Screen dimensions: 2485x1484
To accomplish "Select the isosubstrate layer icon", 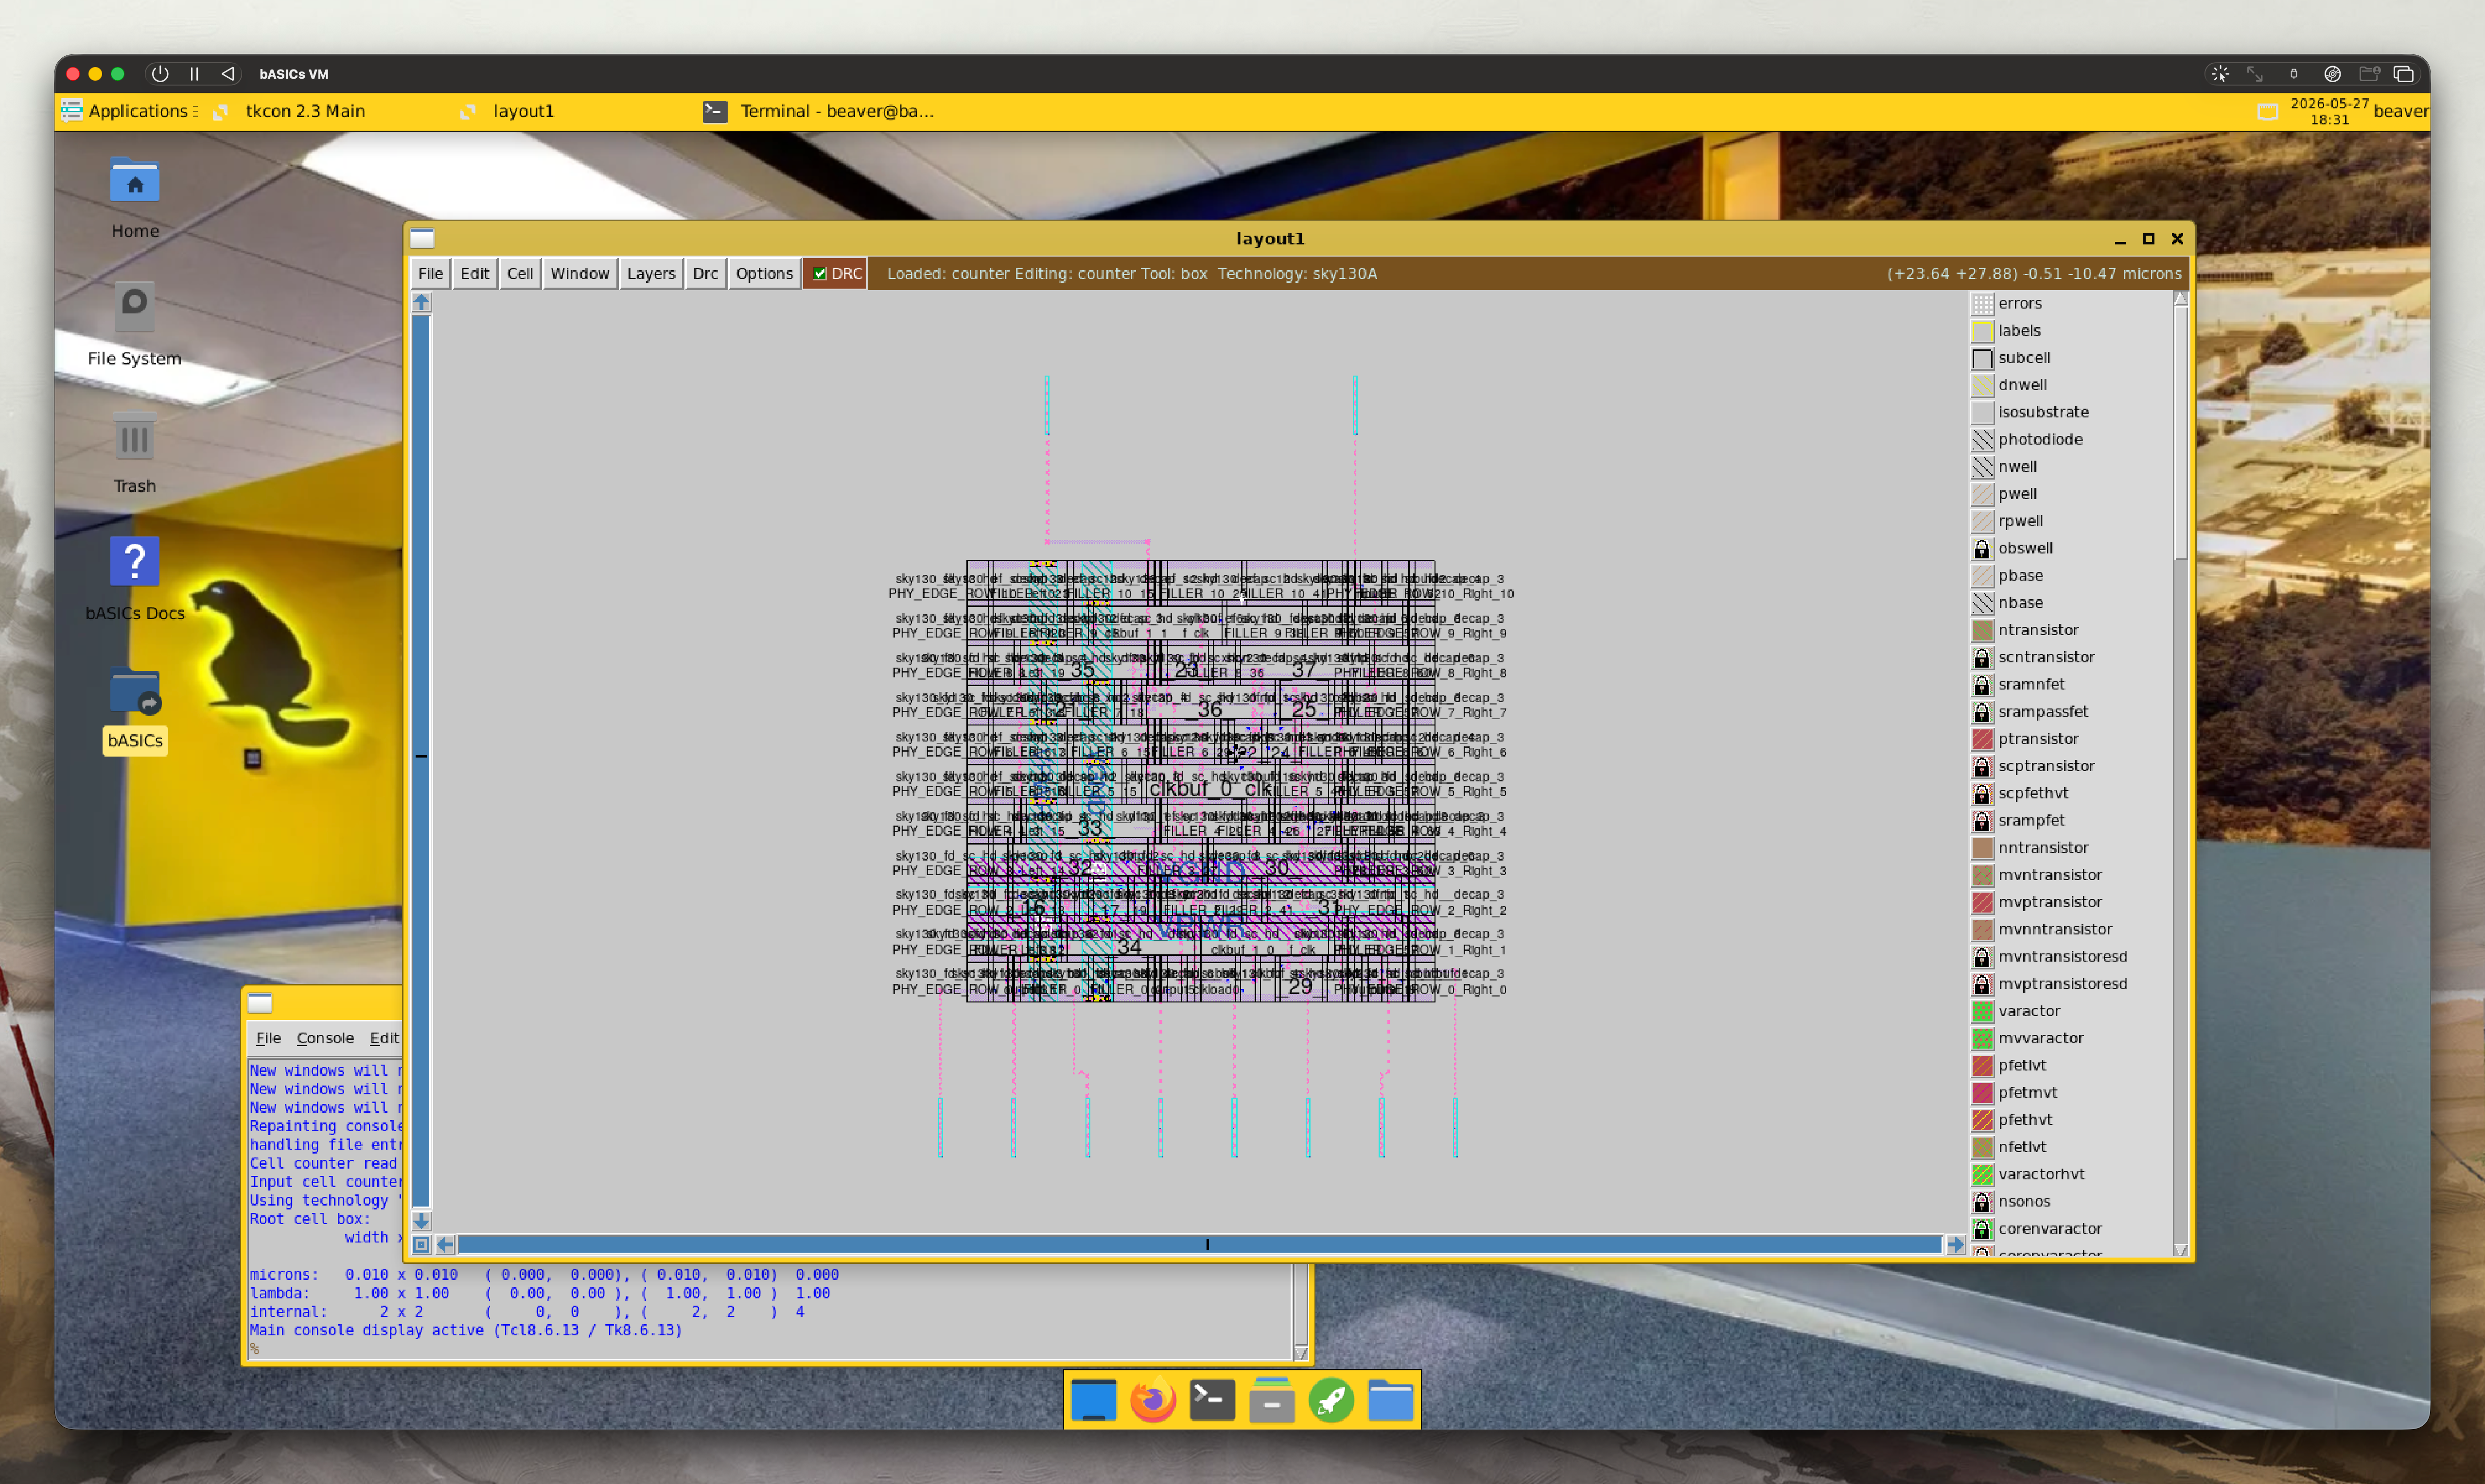I will coord(1982,412).
